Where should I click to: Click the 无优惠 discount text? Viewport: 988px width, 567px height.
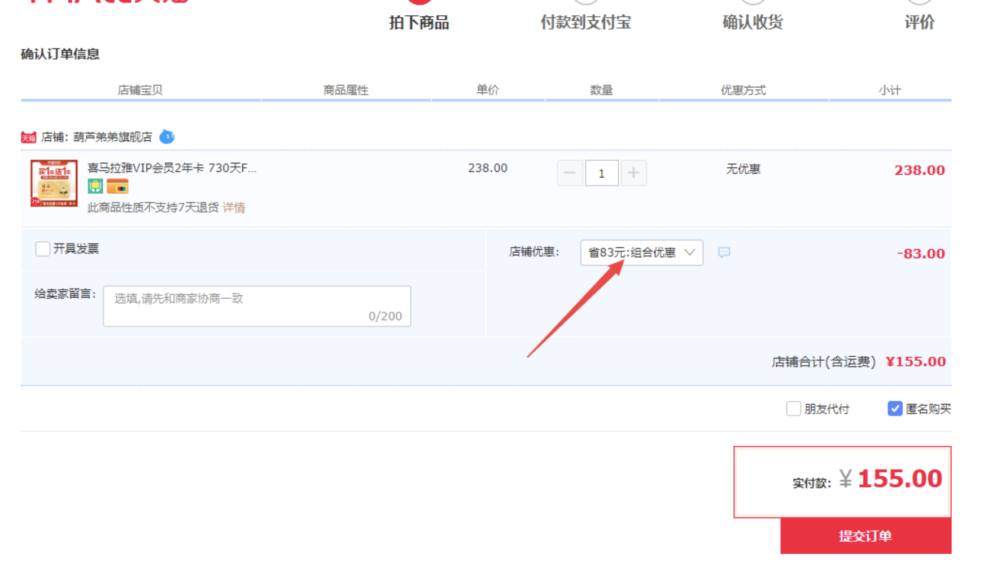click(743, 169)
